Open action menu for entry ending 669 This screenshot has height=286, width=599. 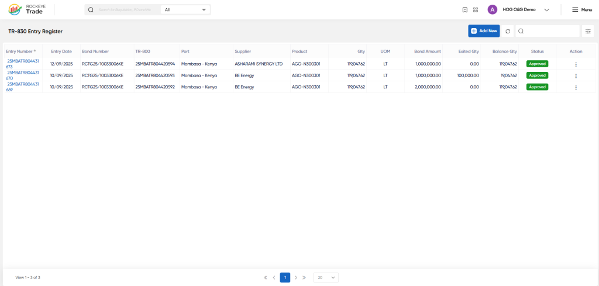click(x=576, y=87)
